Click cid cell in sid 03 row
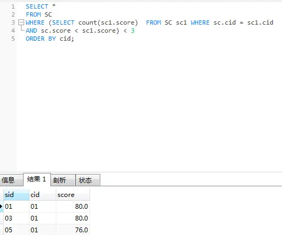Screen dimensions: 282x235 point(42,218)
